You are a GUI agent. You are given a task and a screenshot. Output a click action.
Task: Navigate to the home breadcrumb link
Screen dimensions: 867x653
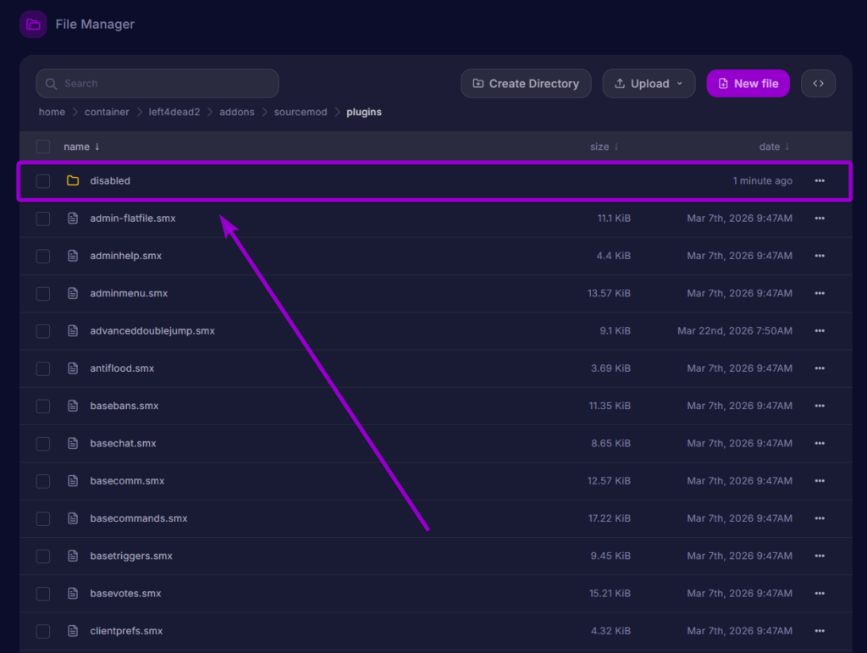pos(52,112)
